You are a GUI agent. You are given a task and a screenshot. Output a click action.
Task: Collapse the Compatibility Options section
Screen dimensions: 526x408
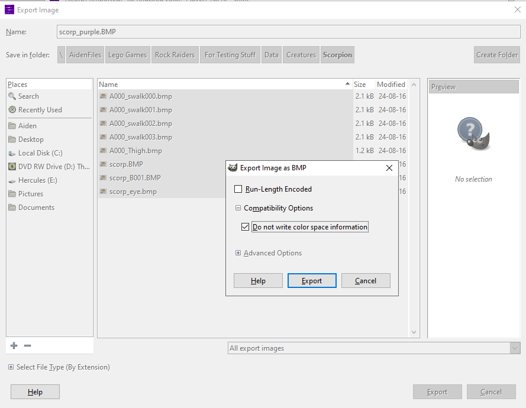point(238,208)
